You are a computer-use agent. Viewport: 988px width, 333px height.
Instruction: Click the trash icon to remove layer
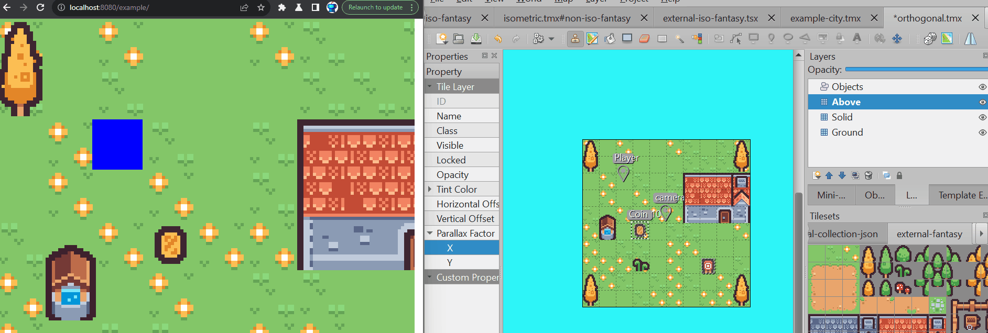868,175
